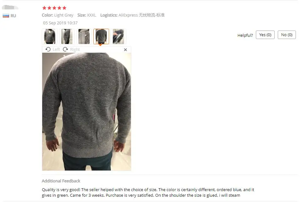
Task: Click the rotate Left arrow icon
Action: 48,50
